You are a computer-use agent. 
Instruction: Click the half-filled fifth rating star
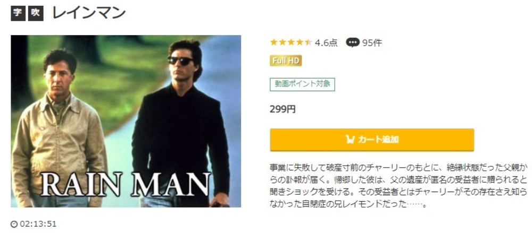click(308, 42)
